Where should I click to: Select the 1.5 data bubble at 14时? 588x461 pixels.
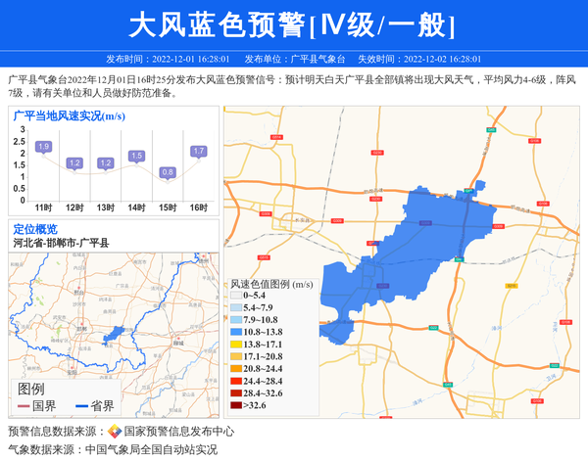click(136, 156)
